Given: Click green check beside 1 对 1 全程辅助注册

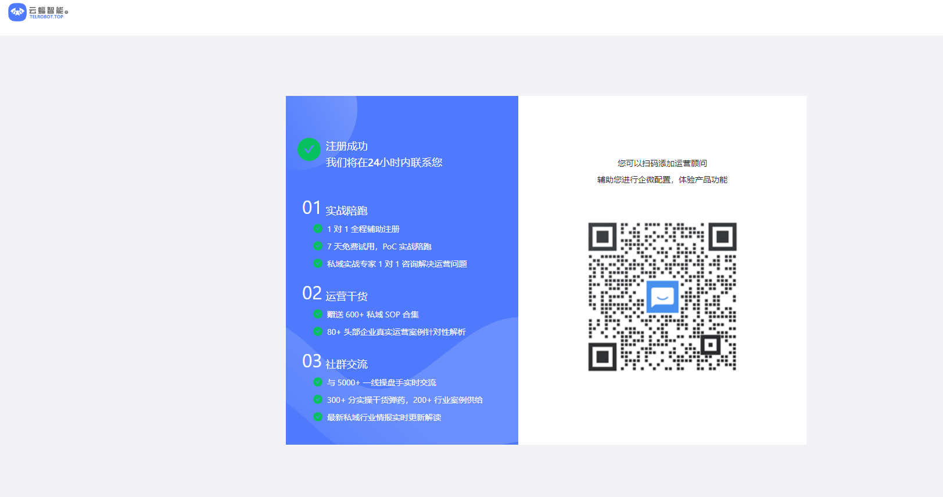Looking at the screenshot, I should coord(318,228).
